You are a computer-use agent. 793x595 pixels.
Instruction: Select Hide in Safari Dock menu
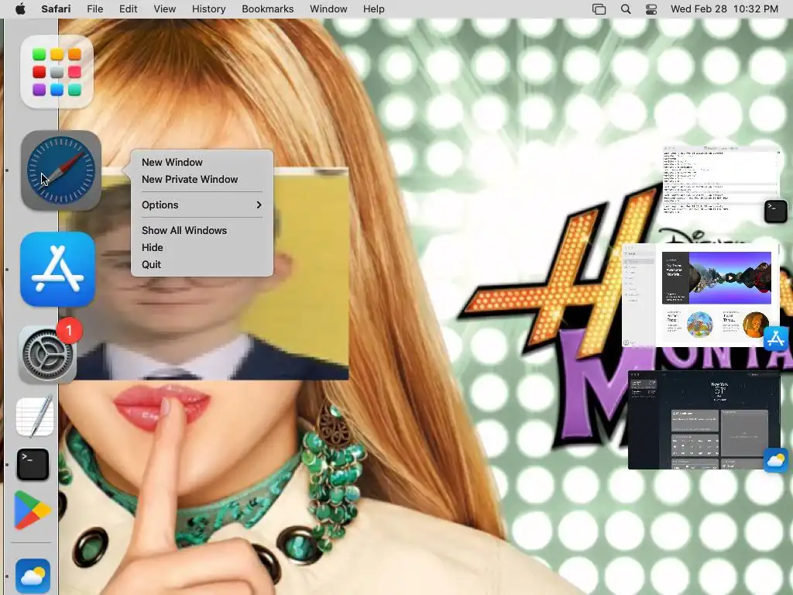[153, 248]
